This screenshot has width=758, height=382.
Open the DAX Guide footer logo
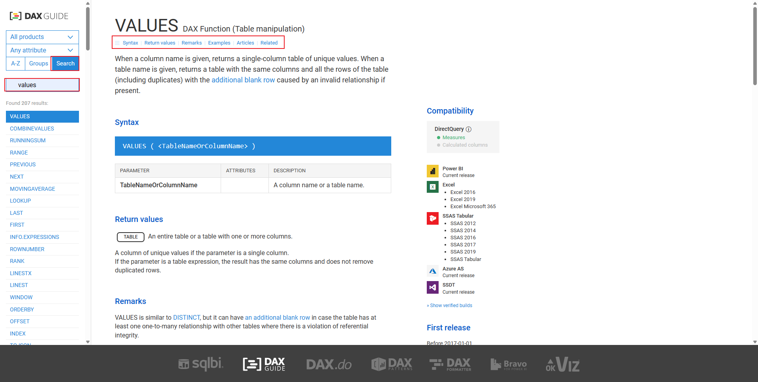[x=264, y=364]
